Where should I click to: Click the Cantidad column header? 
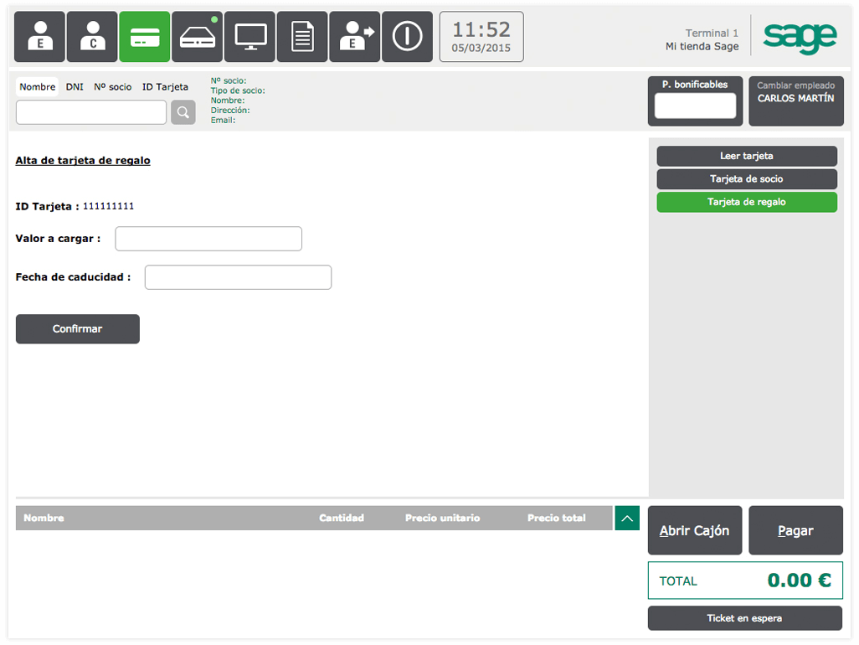(x=342, y=518)
